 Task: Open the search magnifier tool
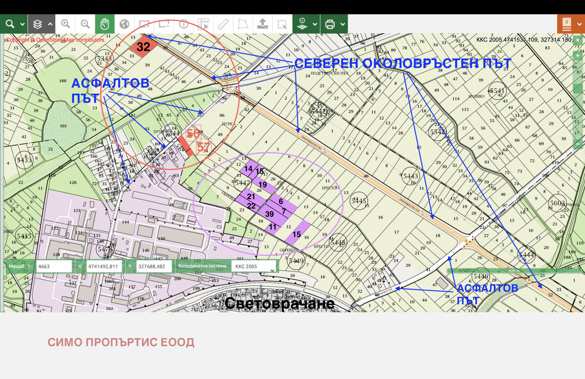coord(10,24)
